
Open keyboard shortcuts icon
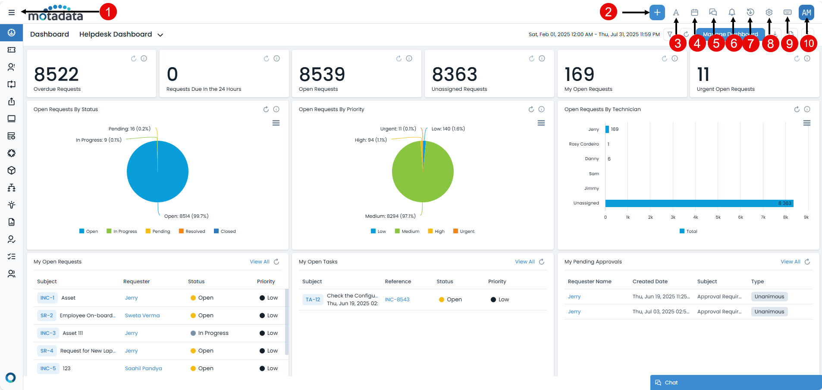[x=787, y=12]
